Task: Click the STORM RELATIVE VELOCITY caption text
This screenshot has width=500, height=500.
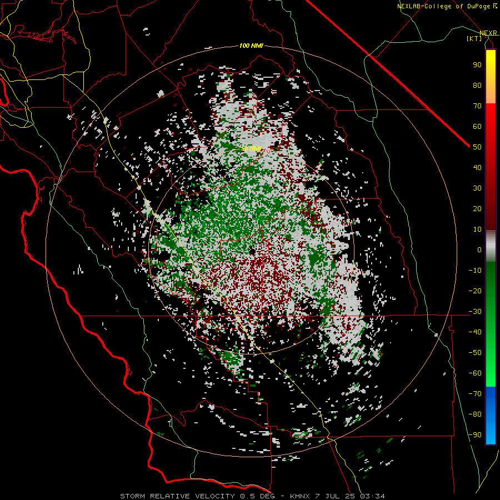Action: pyautogui.click(x=177, y=496)
